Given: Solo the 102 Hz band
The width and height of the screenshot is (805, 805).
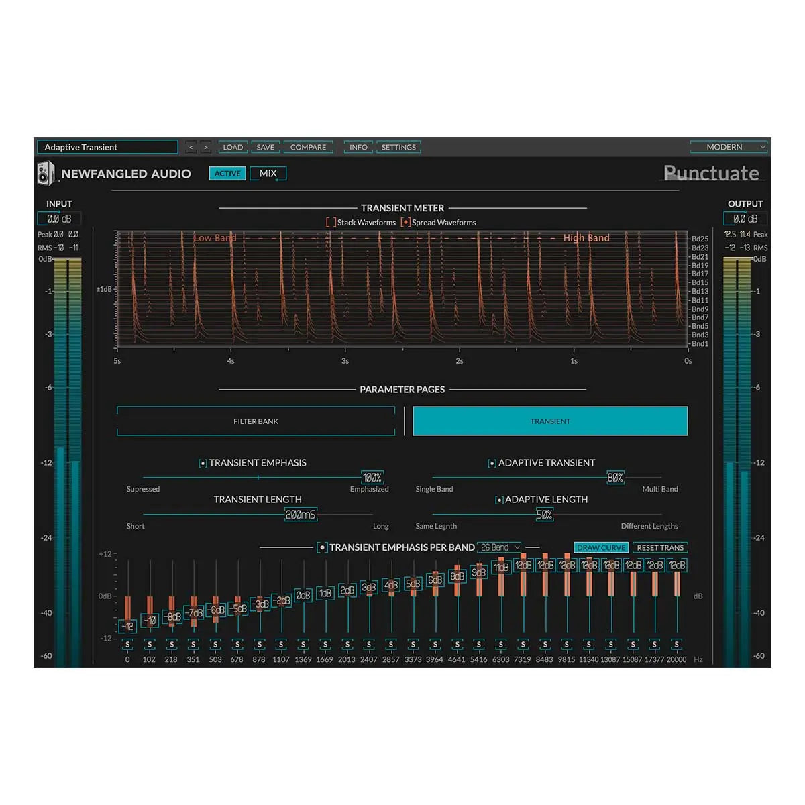Looking at the screenshot, I should click(149, 645).
